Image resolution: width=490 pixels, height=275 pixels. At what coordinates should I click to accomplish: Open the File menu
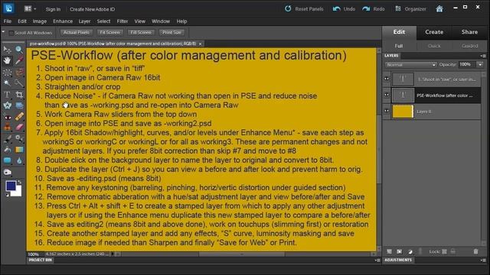point(8,21)
